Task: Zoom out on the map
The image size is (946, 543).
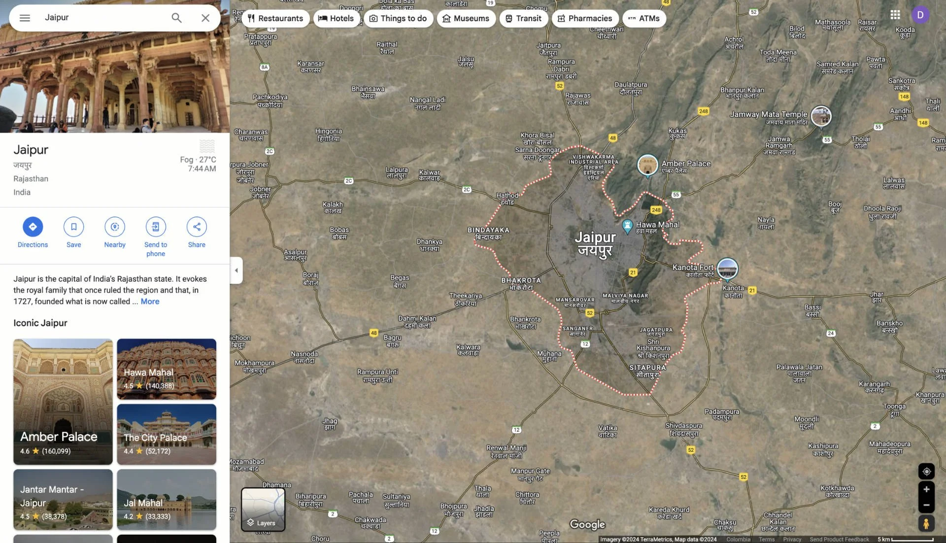Action: pyautogui.click(x=926, y=505)
